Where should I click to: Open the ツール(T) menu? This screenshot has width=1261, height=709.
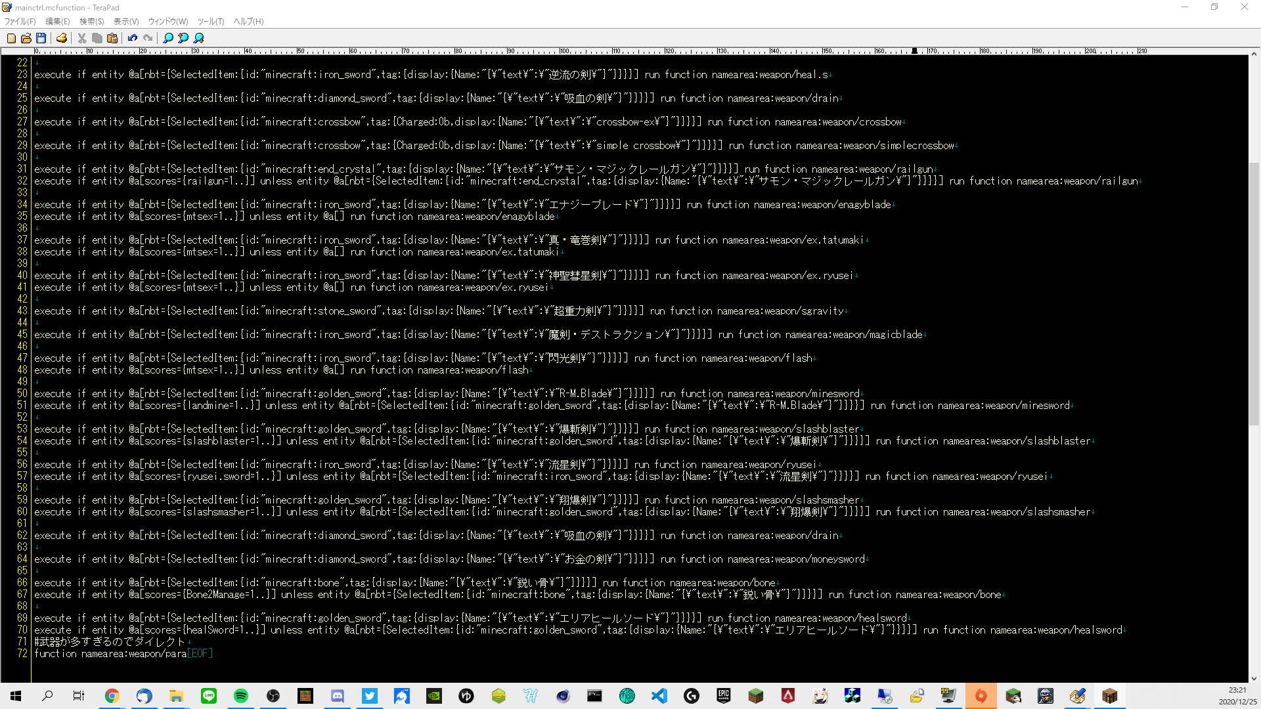[x=210, y=22]
